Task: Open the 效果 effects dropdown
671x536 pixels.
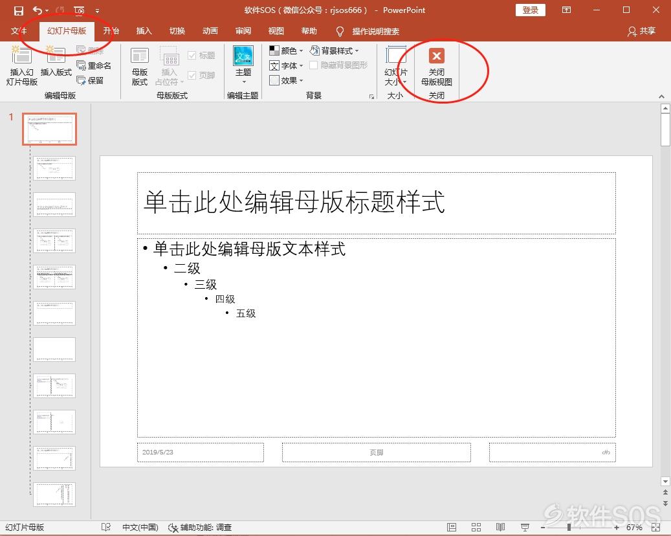Action: click(286, 80)
